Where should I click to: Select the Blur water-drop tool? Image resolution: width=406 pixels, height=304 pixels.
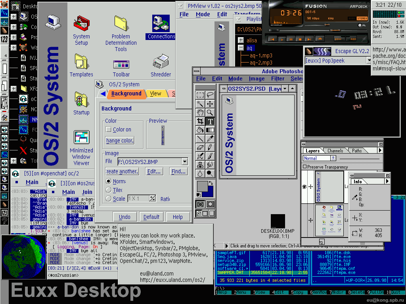(200, 174)
